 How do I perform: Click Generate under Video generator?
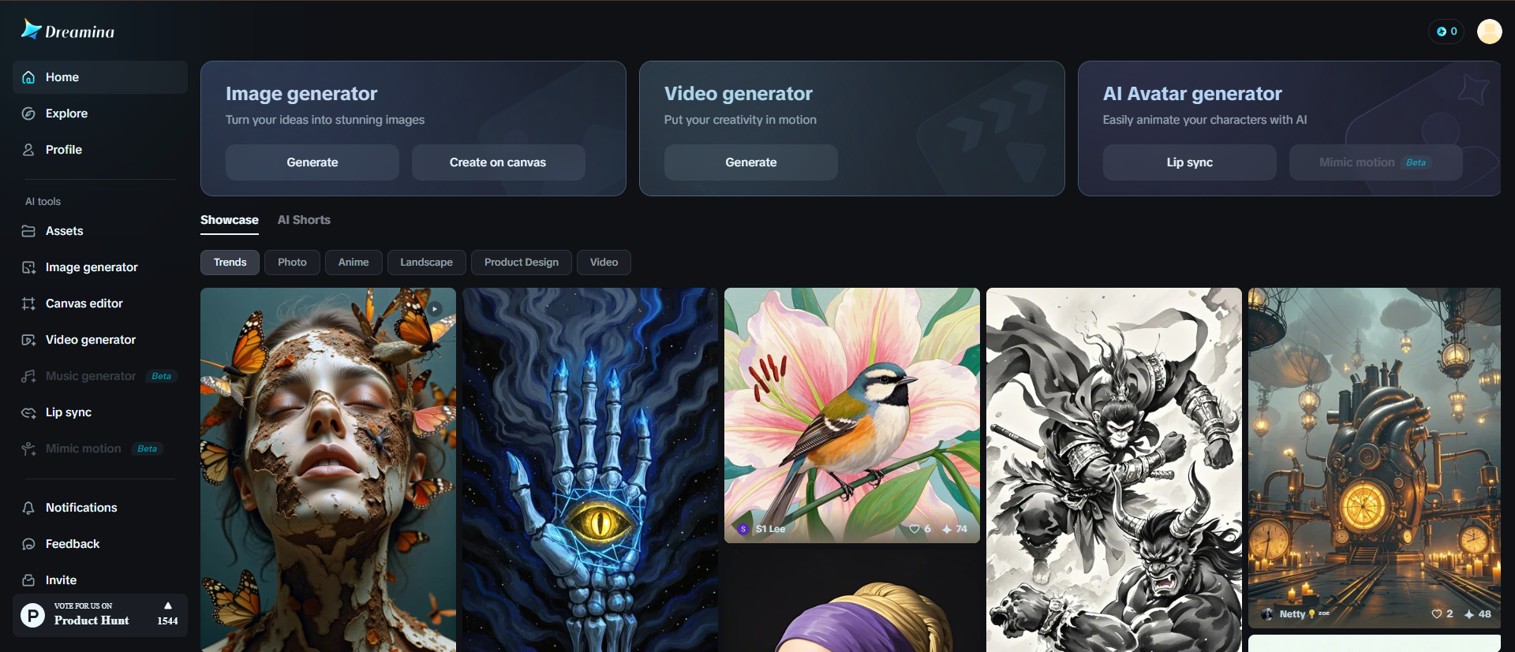751,162
